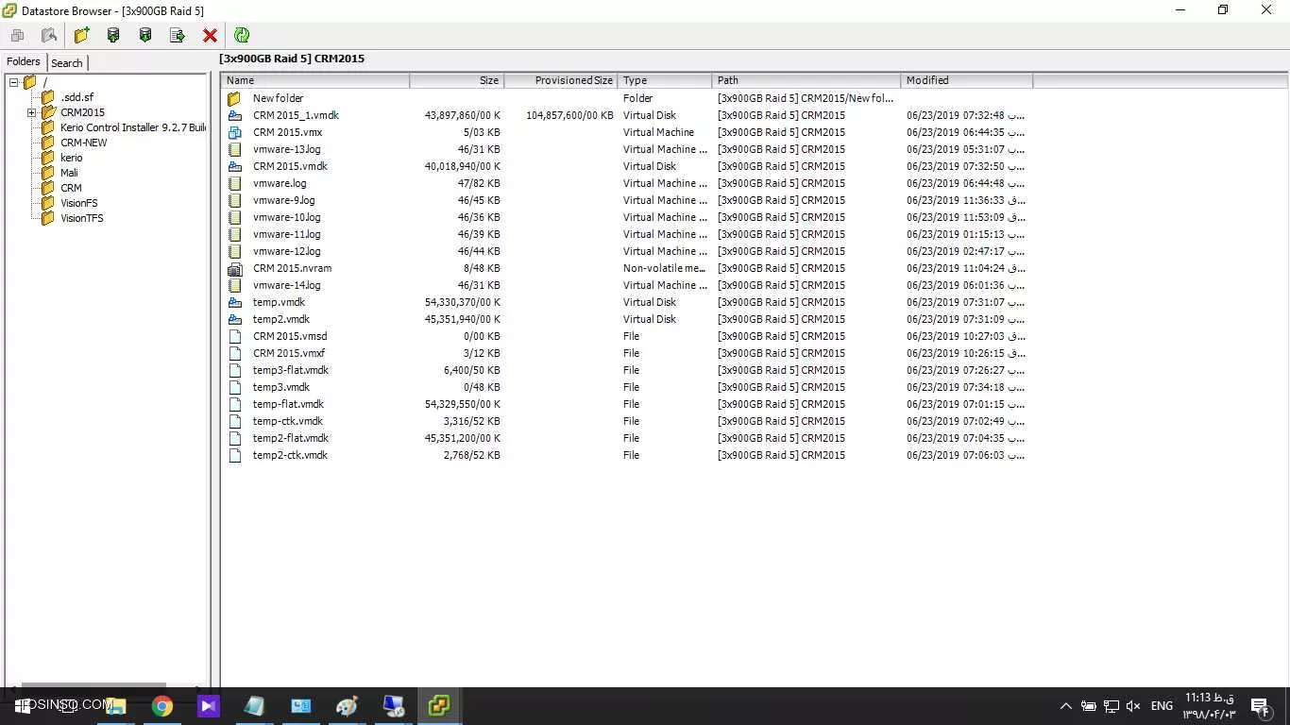1290x725 pixels.
Task: Select the Kerio Control Installer folder
Action: pyautogui.click(x=133, y=127)
